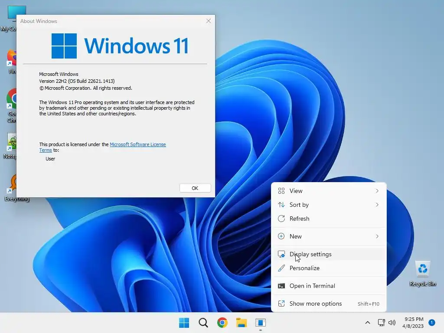The height and width of the screenshot is (333, 444).
Task: Click the Shift+F10 shortcut hint
Action: click(x=369, y=304)
